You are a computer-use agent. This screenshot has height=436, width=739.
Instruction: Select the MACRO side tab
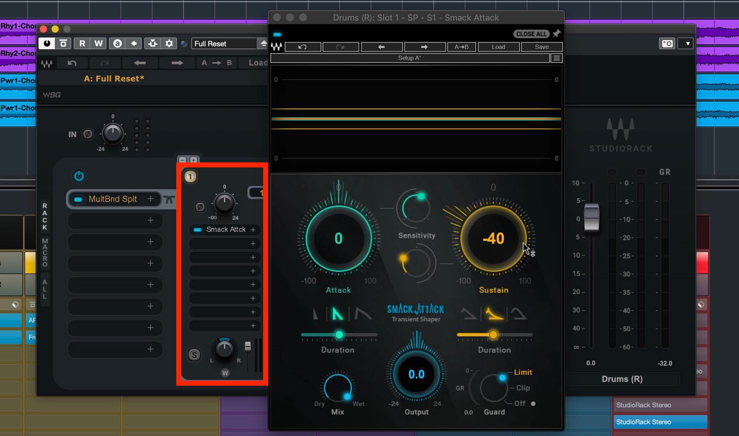click(x=45, y=252)
